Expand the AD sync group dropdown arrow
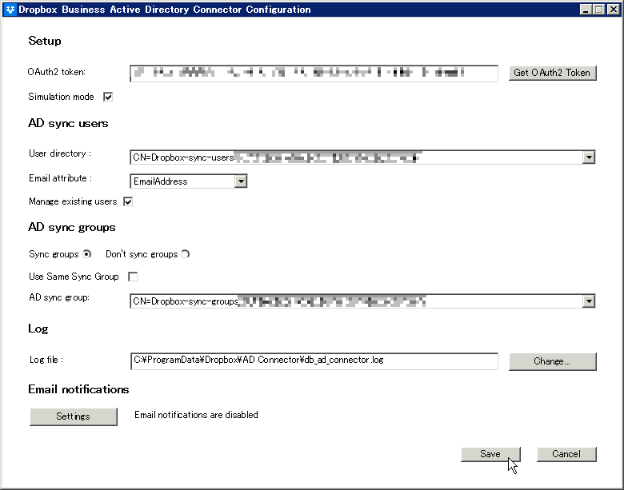The image size is (624, 490). (589, 301)
